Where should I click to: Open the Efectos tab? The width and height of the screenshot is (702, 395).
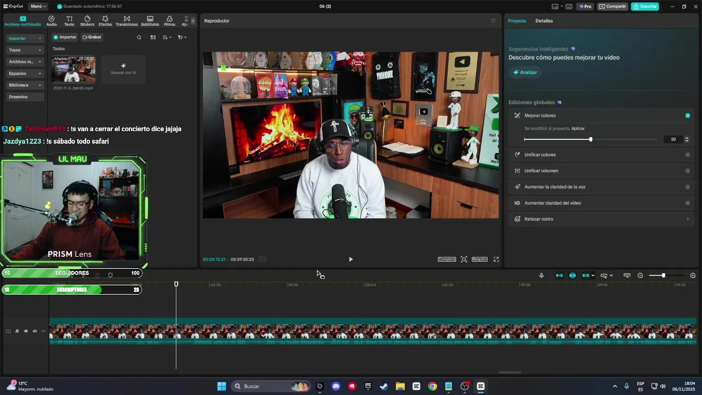tap(105, 21)
